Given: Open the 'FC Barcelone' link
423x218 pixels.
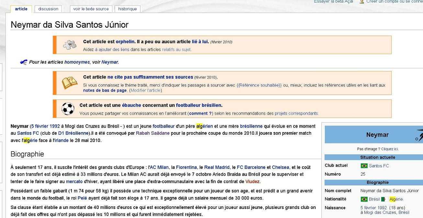Looking at the screenshot, I should tap(251, 167).
